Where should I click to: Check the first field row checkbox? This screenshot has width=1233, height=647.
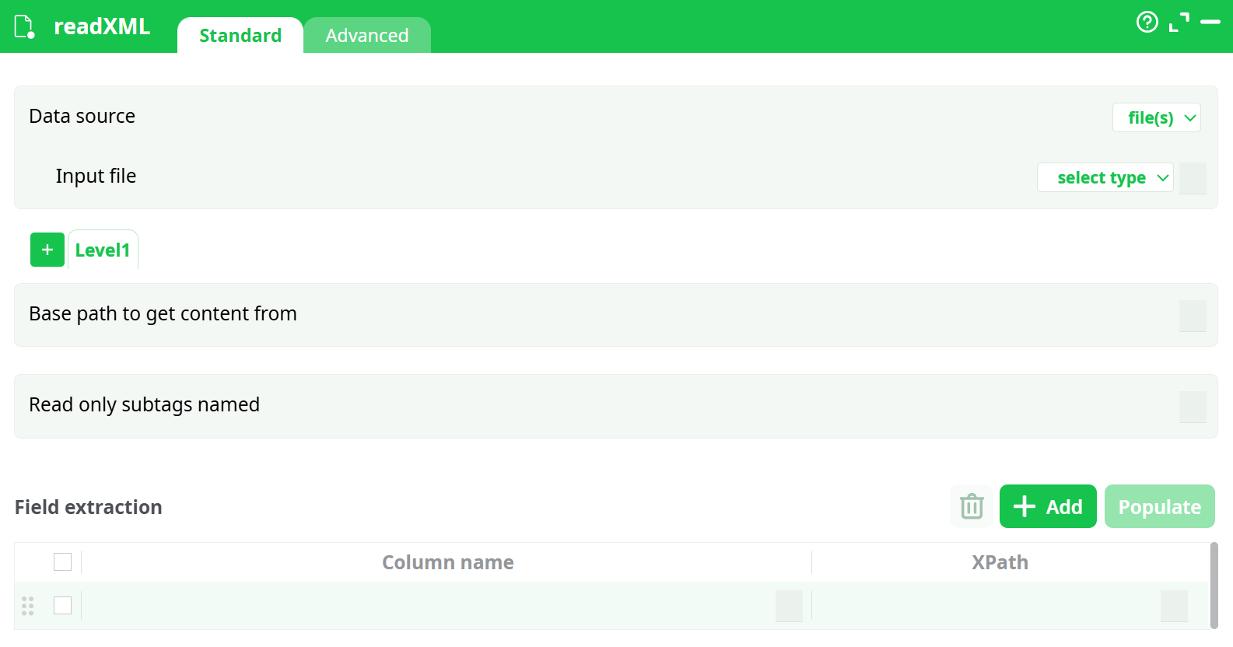[63, 605]
